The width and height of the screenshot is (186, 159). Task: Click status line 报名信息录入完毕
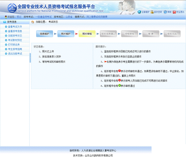click(x=52, y=57)
